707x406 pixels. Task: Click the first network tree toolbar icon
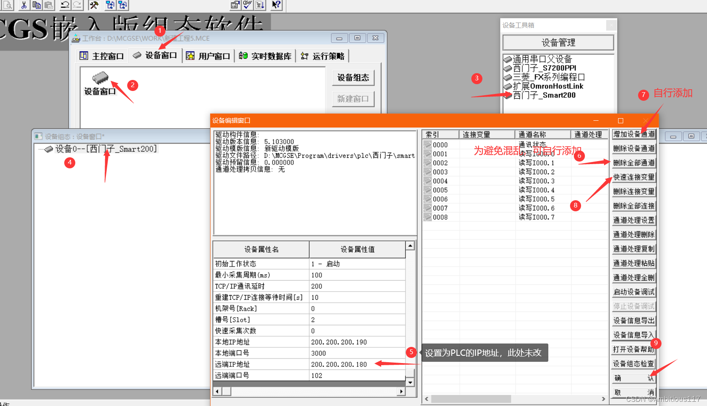(x=110, y=5)
